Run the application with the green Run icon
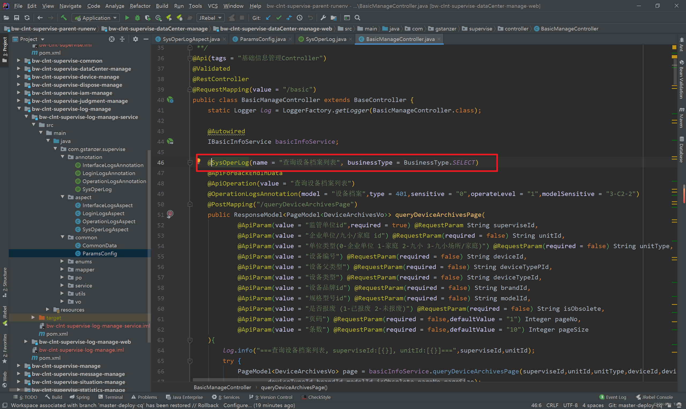The width and height of the screenshot is (686, 409). tap(127, 18)
